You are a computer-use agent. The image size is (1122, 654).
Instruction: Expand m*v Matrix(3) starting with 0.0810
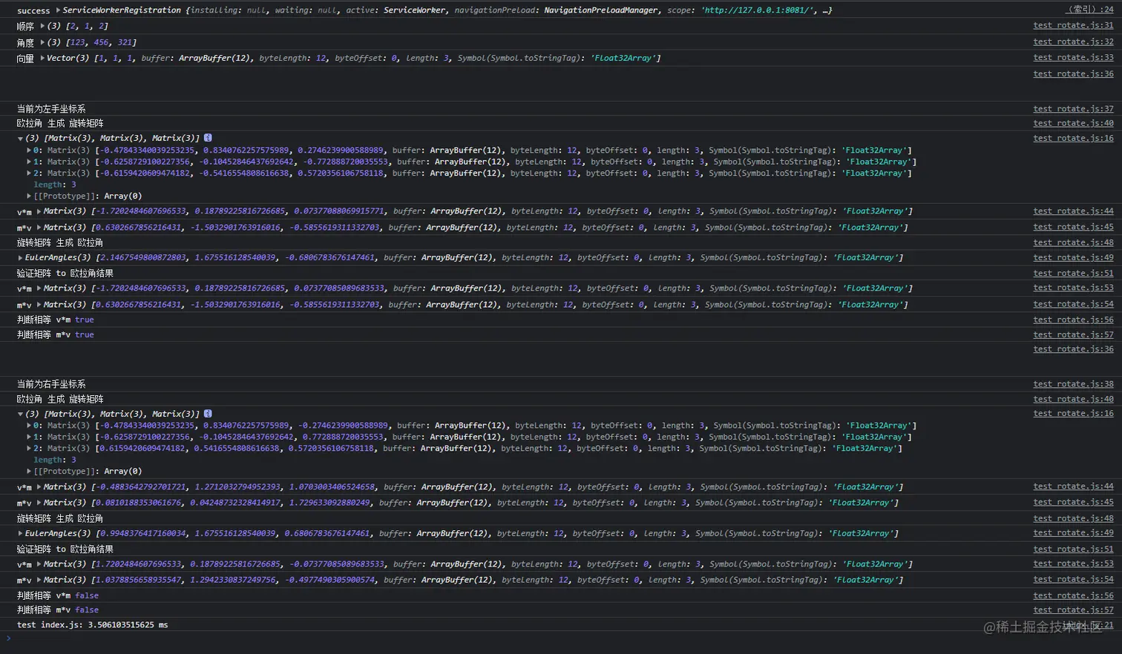(x=39, y=503)
